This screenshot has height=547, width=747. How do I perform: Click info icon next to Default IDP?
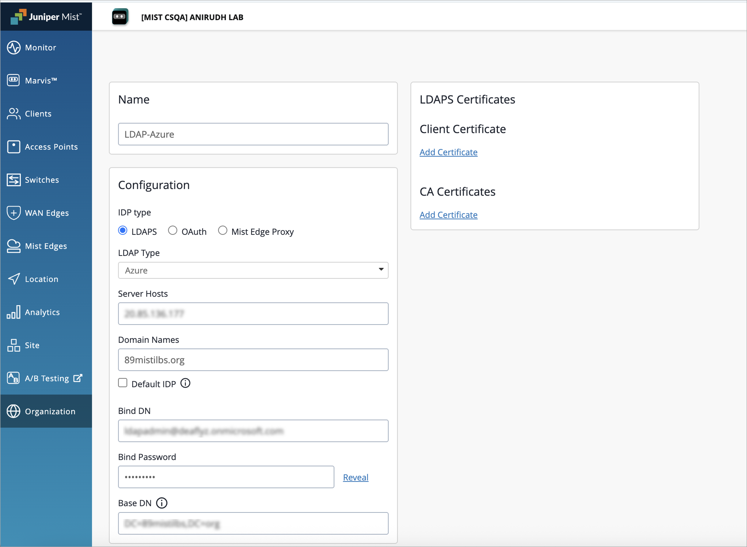[x=185, y=383]
